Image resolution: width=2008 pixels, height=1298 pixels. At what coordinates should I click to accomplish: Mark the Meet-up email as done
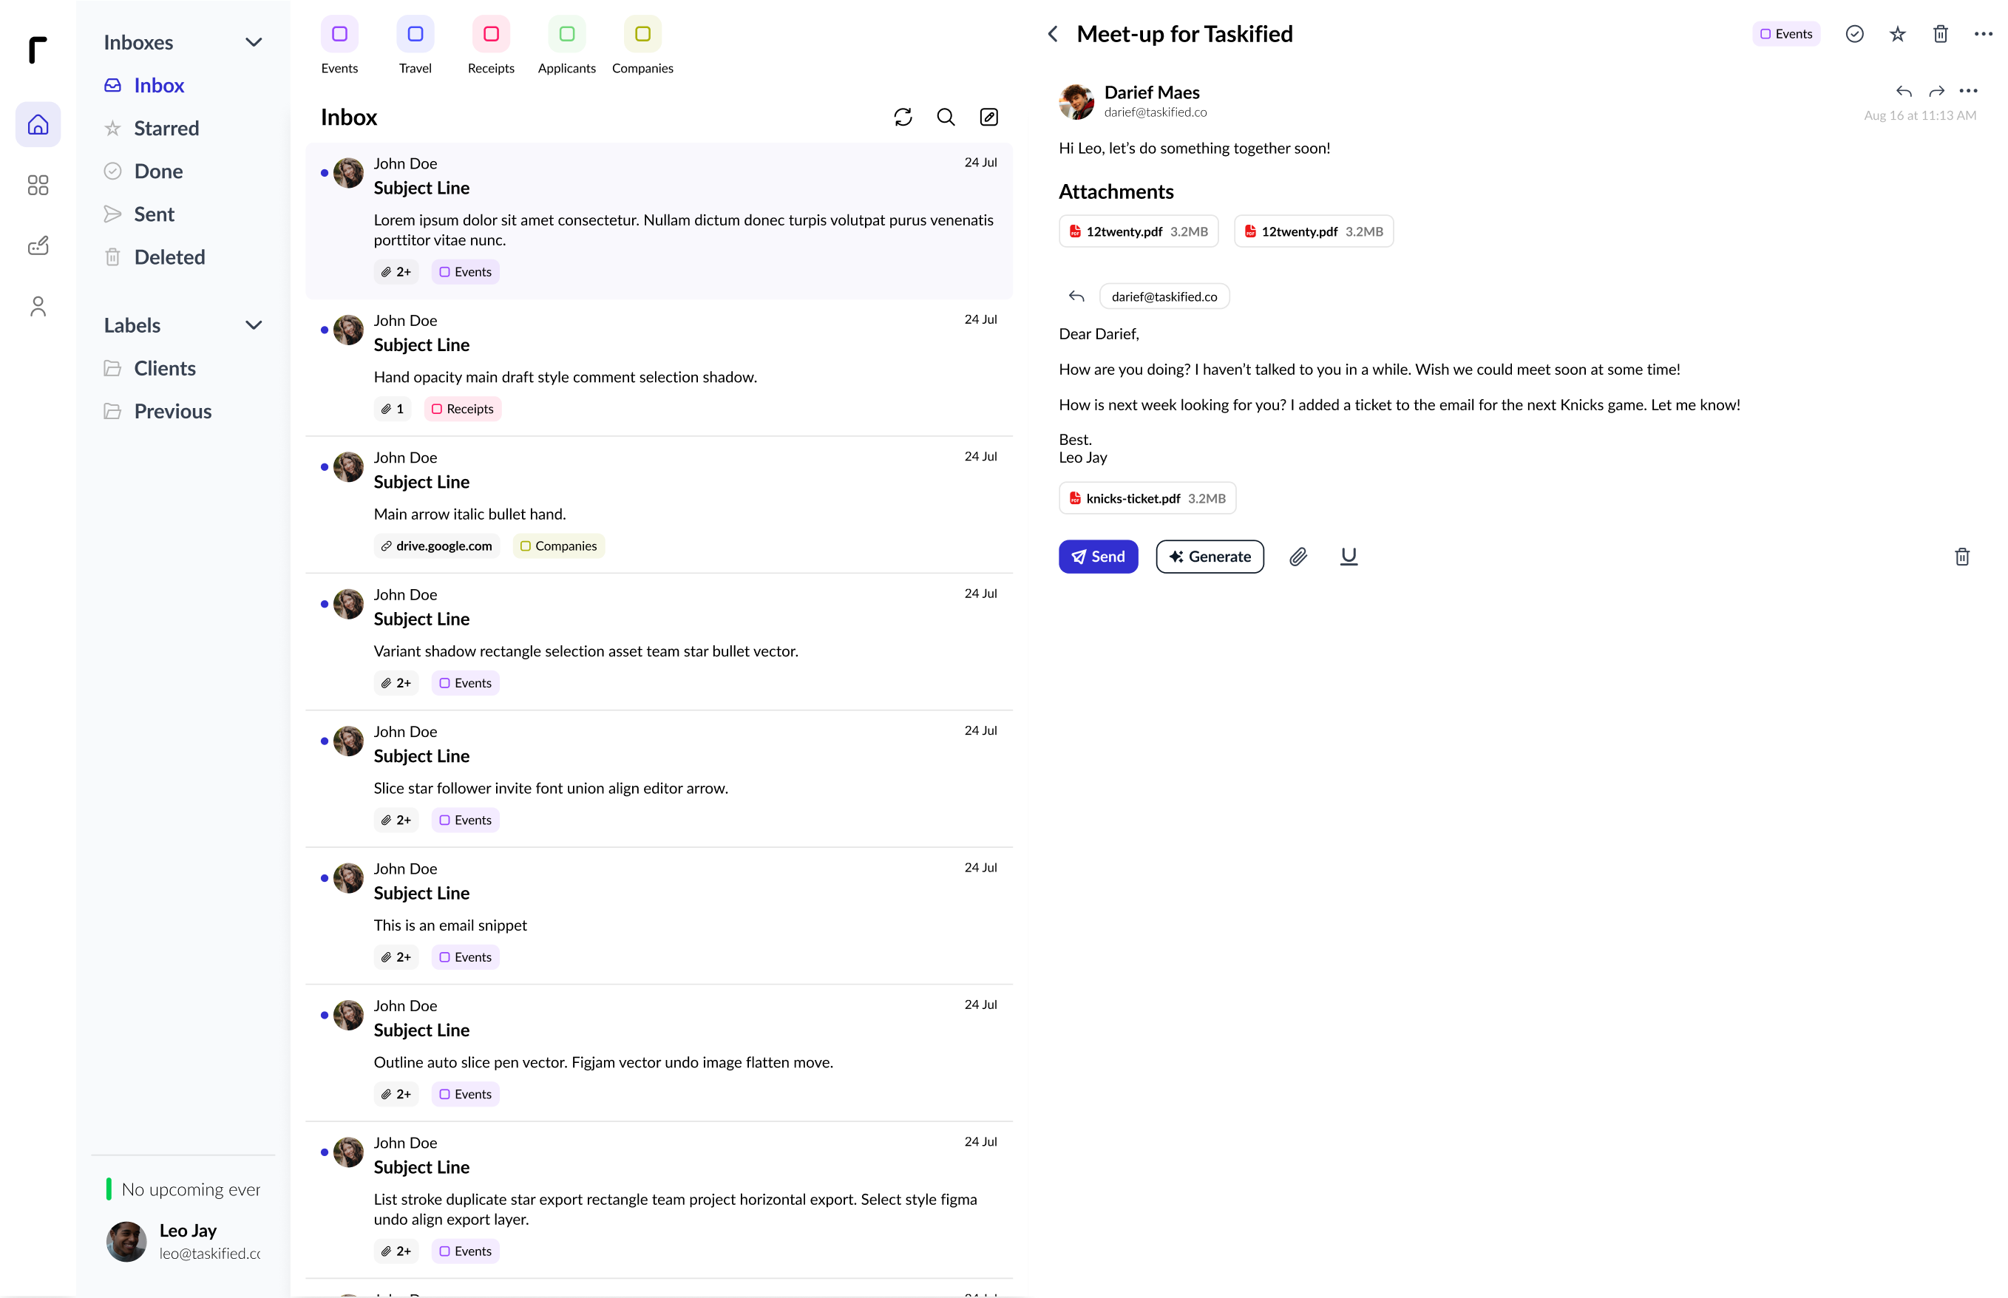(1854, 34)
